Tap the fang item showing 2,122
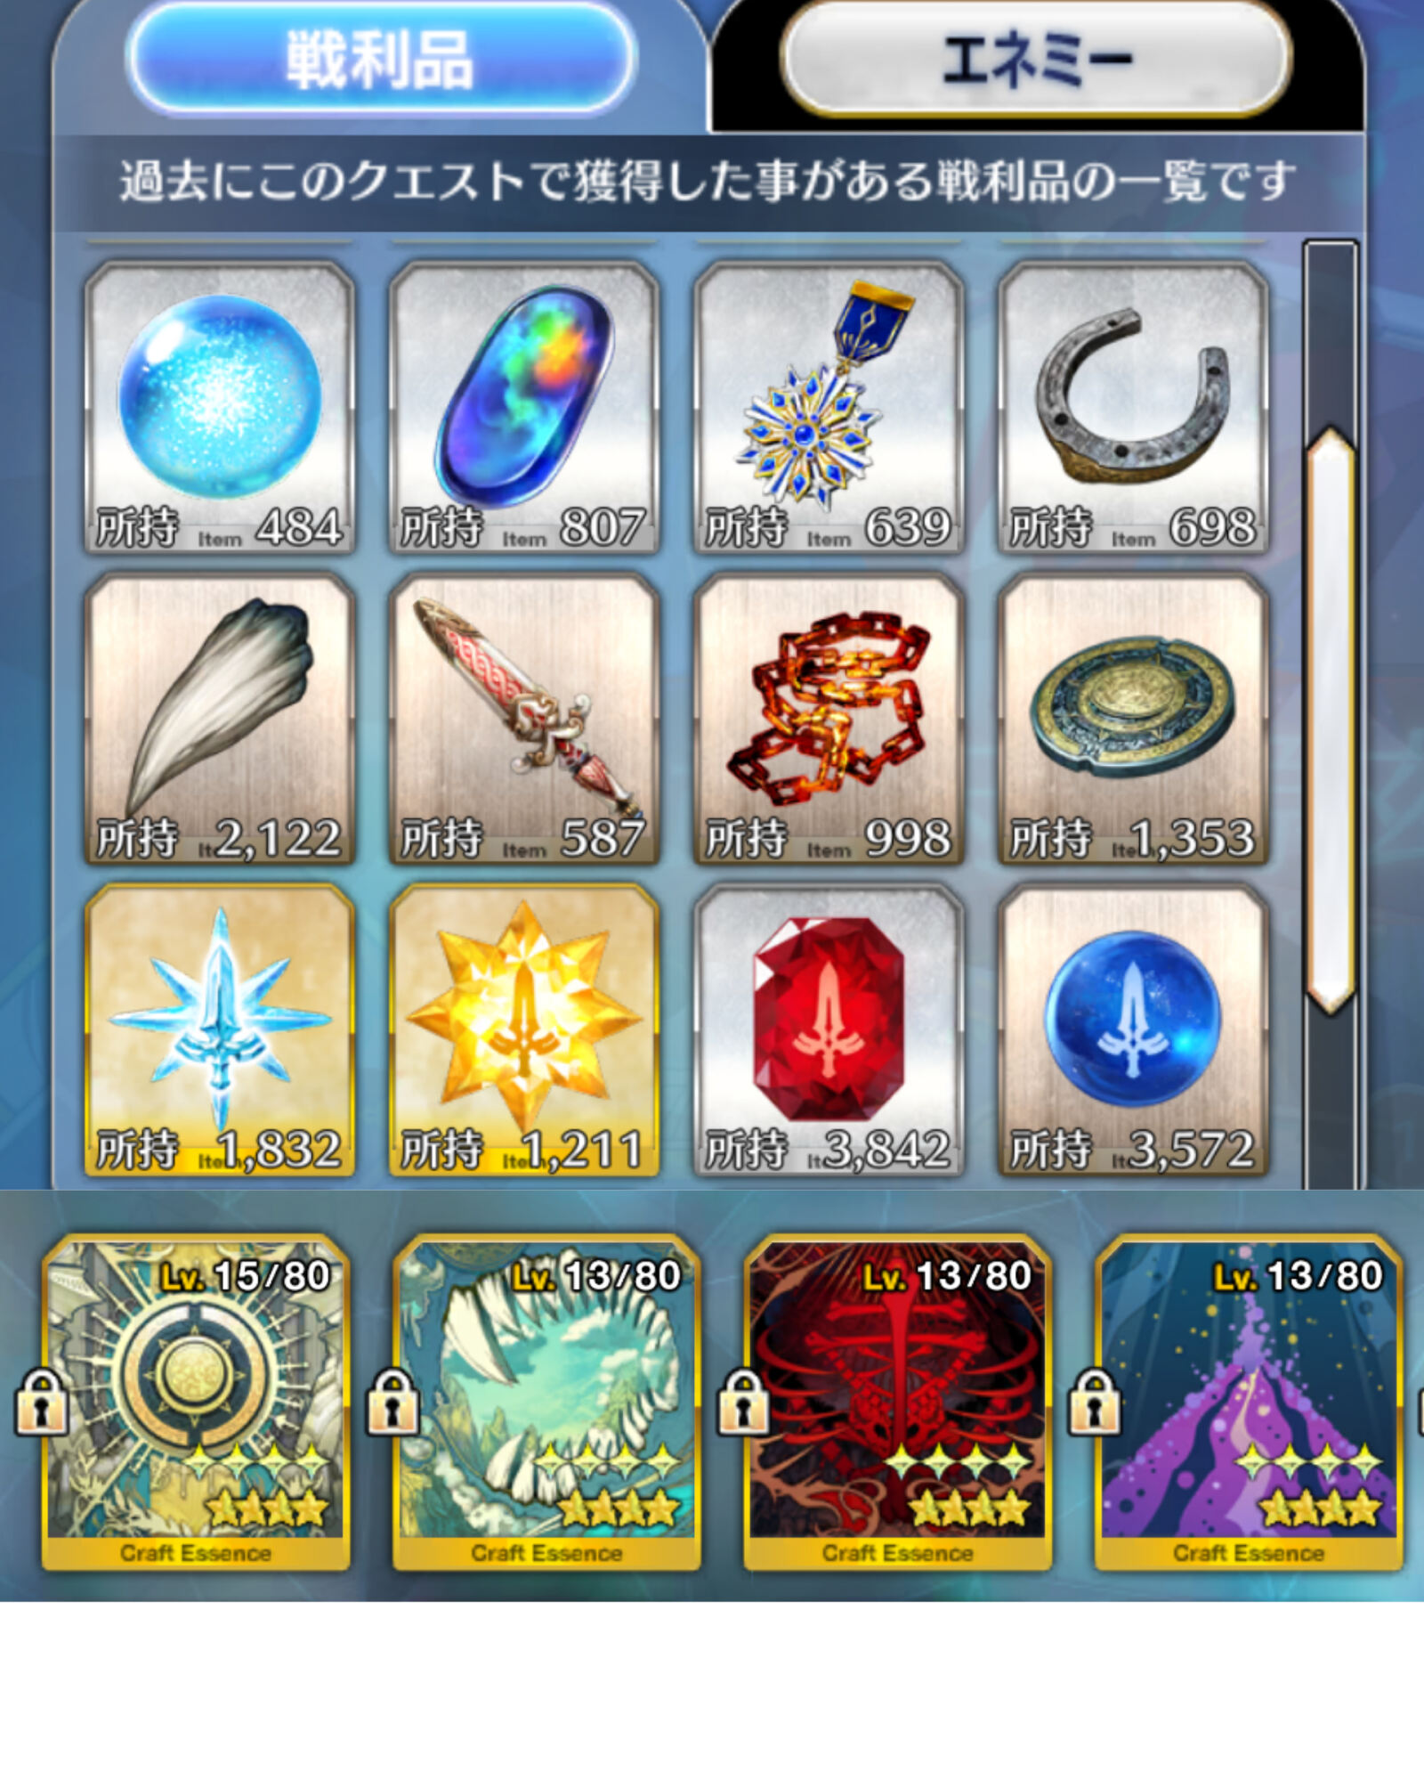Viewport: 1424px width, 1781px height. click(x=220, y=720)
